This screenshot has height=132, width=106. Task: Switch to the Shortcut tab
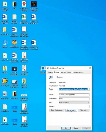pyautogui.click(x=57, y=72)
